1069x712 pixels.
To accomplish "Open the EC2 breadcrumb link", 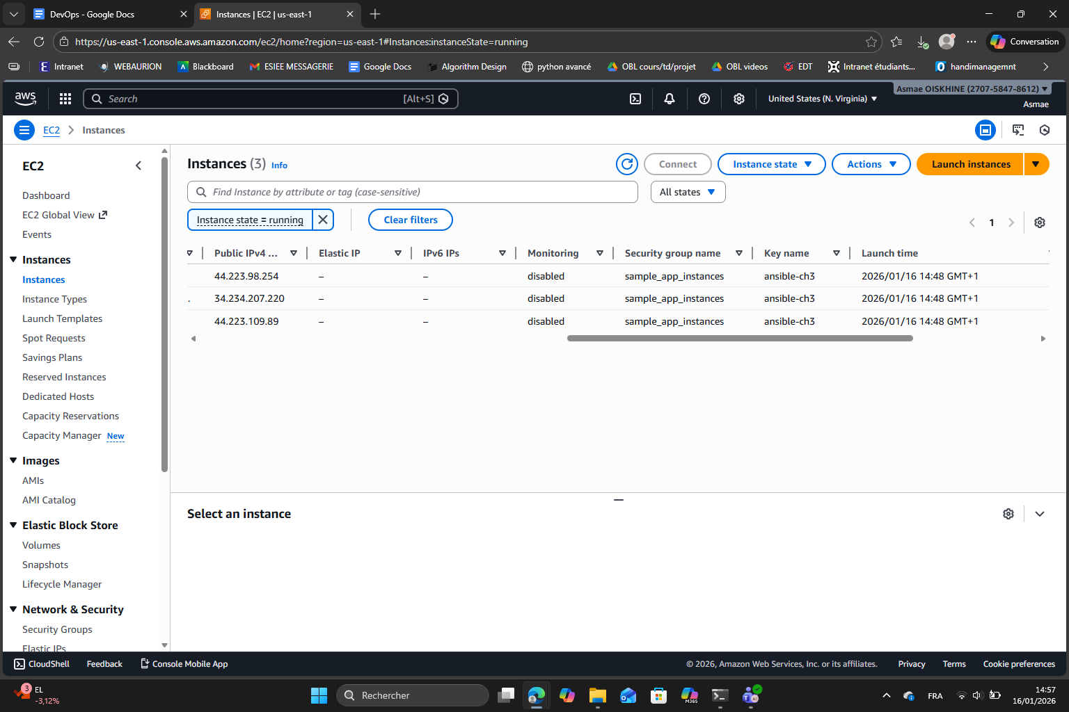I will [x=52, y=130].
